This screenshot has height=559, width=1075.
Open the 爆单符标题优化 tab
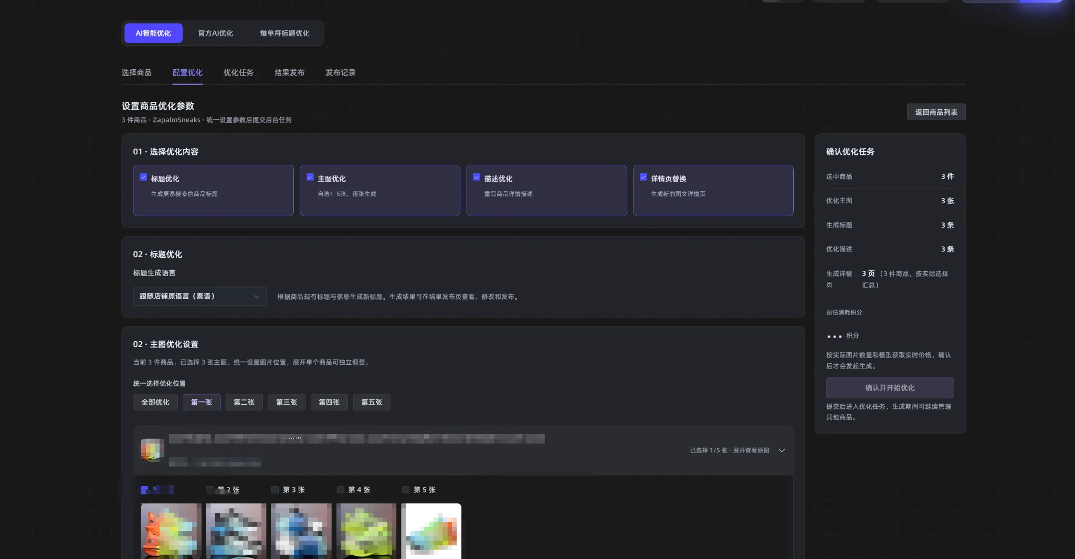tap(284, 33)
